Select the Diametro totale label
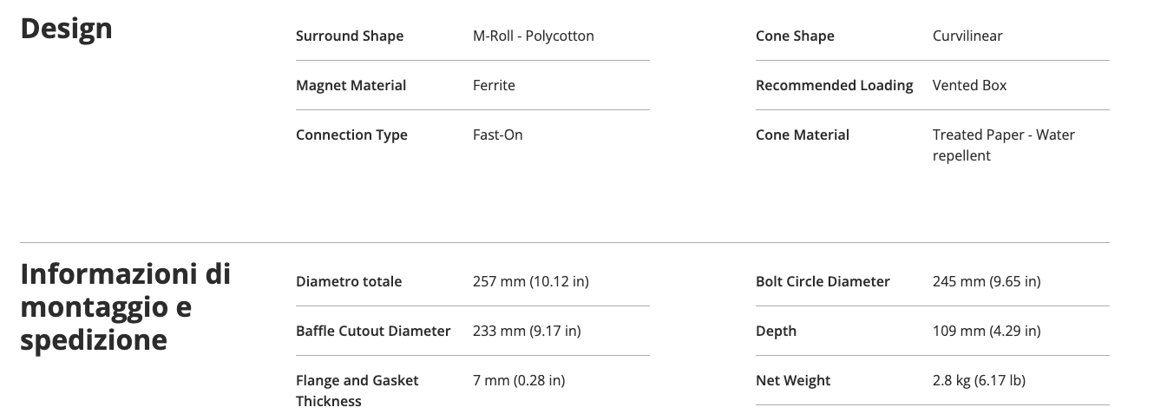Viewport: 1167px width, 414px height. click(x=349, y=281)
